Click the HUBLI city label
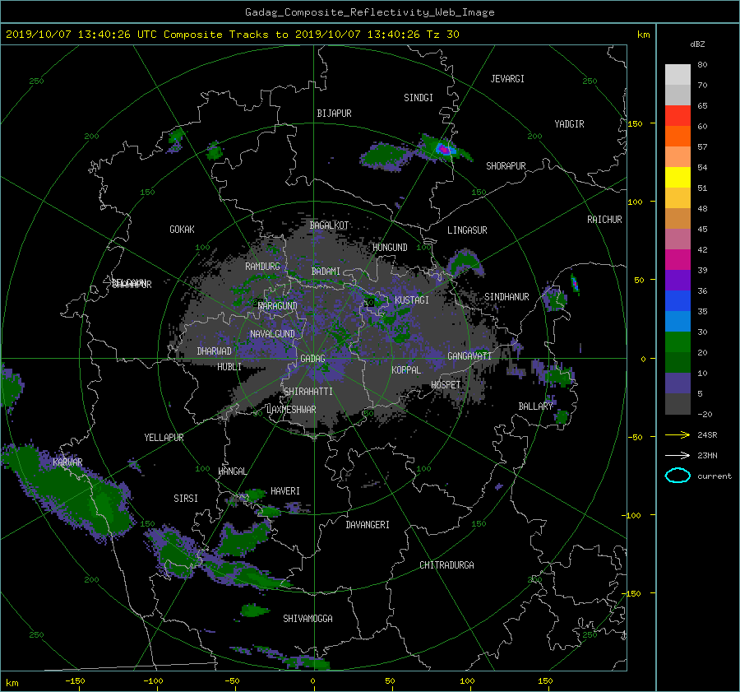This screenshot has height=692, width=740. (229, 367)
